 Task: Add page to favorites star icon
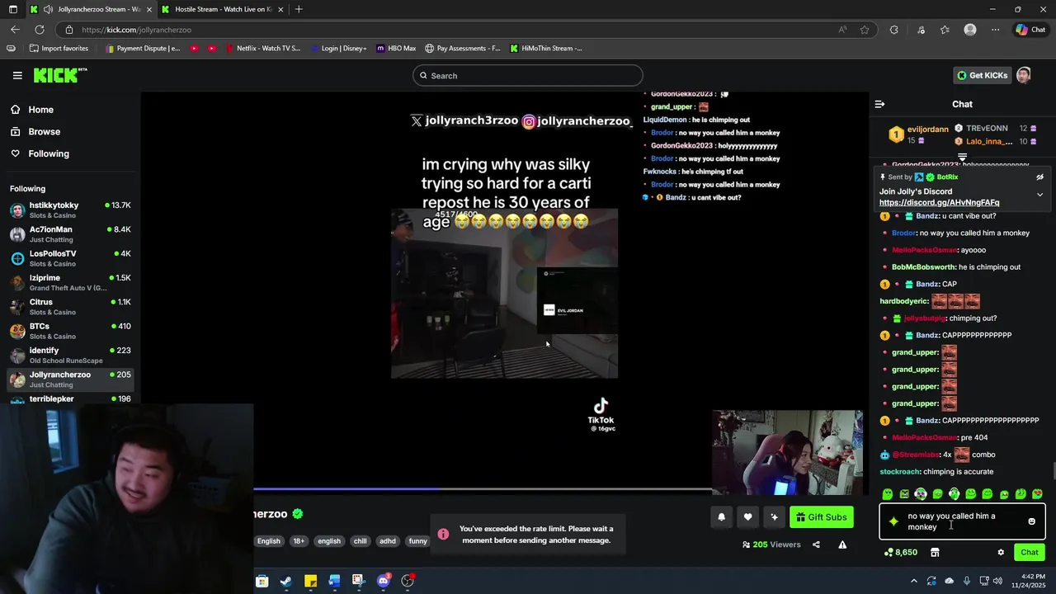(865, 30)
